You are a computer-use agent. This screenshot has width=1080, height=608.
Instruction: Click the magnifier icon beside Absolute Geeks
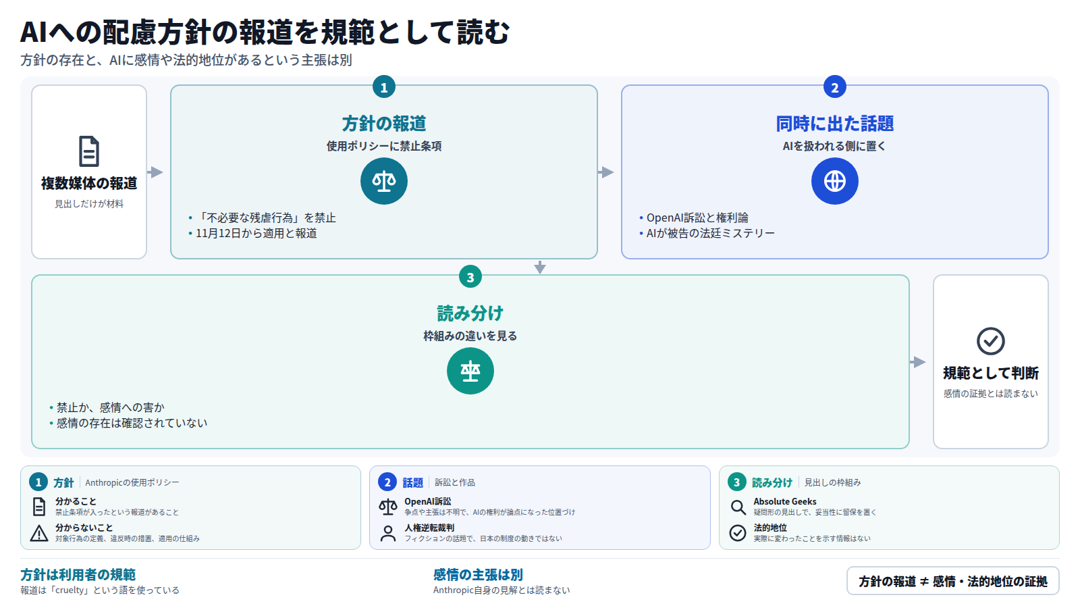click(738, 507)
